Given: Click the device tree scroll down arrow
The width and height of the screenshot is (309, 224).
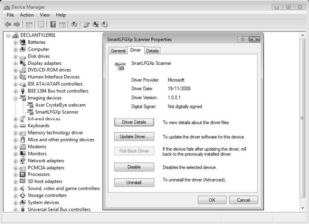Looking at the screenshot, I should pos(302,208).
